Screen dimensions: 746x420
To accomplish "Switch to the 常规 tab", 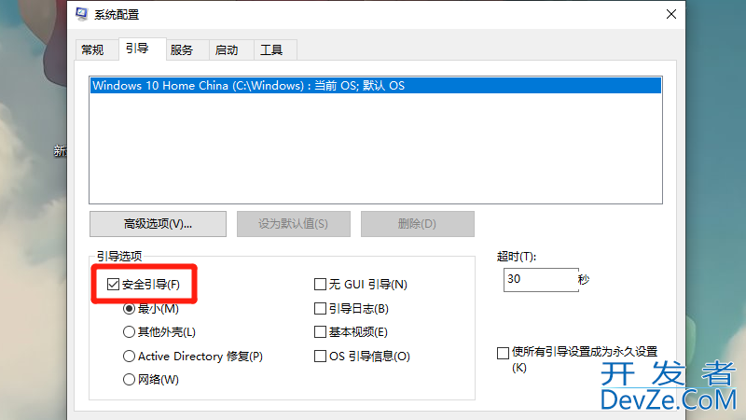I will tap(97, 50).
